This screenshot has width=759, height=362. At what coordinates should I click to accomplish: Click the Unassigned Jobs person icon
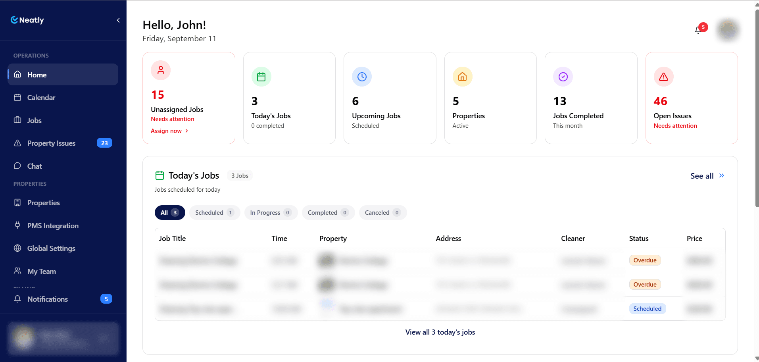pyautogui.click(x=161, y=70)
